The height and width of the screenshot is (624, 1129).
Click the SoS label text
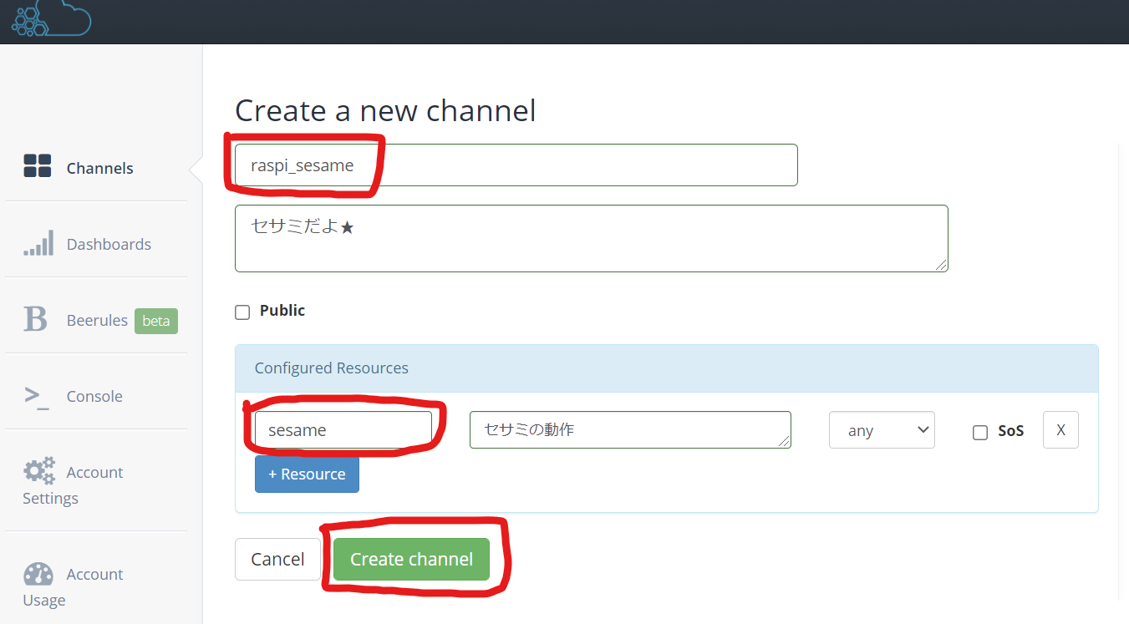[1011, 431]
